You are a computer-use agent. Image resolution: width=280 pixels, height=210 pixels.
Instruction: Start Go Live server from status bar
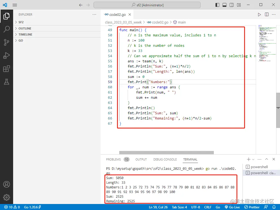[x=232, y=207]
